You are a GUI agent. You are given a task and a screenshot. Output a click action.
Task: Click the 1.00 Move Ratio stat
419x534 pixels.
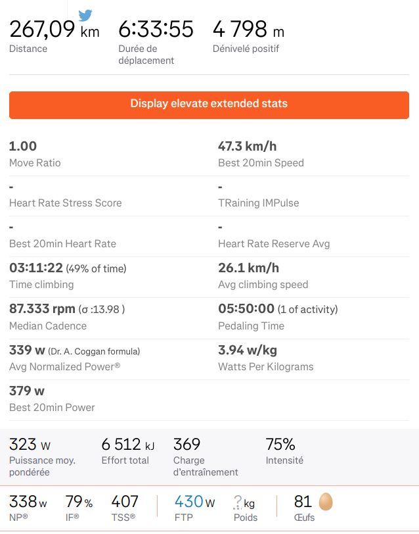pos(23,147)
